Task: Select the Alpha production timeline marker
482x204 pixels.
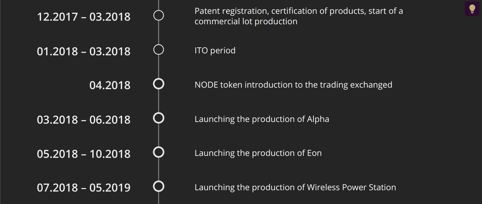Action: tap(159, 118)
